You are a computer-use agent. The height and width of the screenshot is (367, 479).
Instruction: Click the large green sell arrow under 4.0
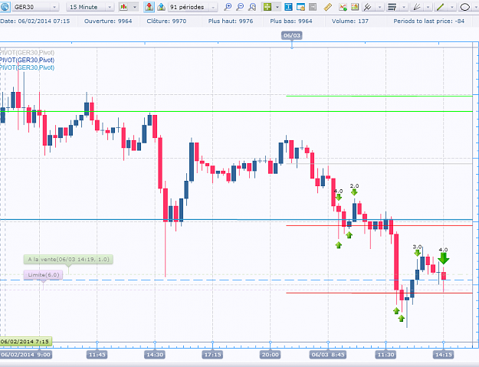[443, 258]
